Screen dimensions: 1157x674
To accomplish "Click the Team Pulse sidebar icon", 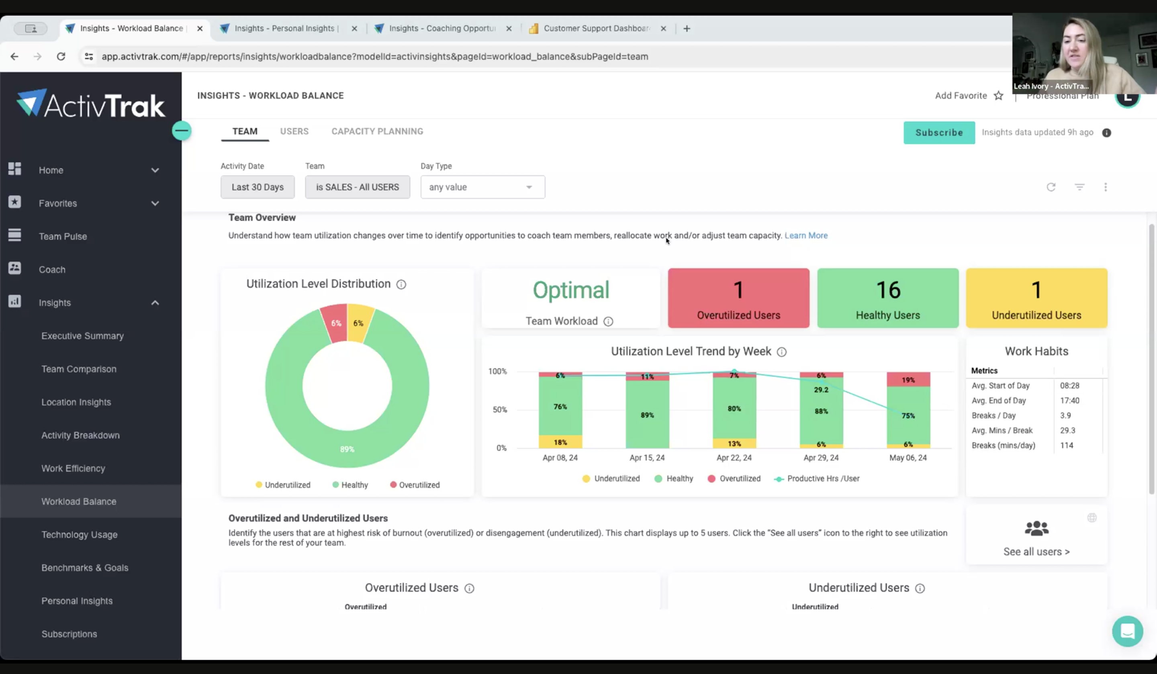I will [15, 235].
